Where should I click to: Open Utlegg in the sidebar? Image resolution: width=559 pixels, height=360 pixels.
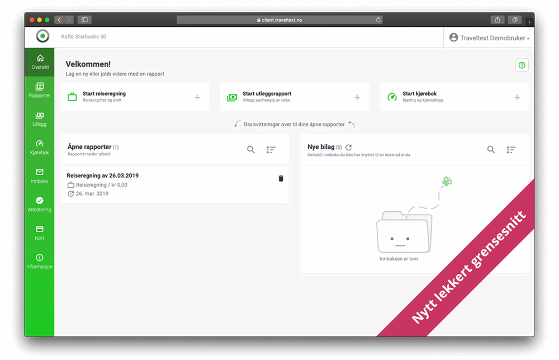pos(40,119)
